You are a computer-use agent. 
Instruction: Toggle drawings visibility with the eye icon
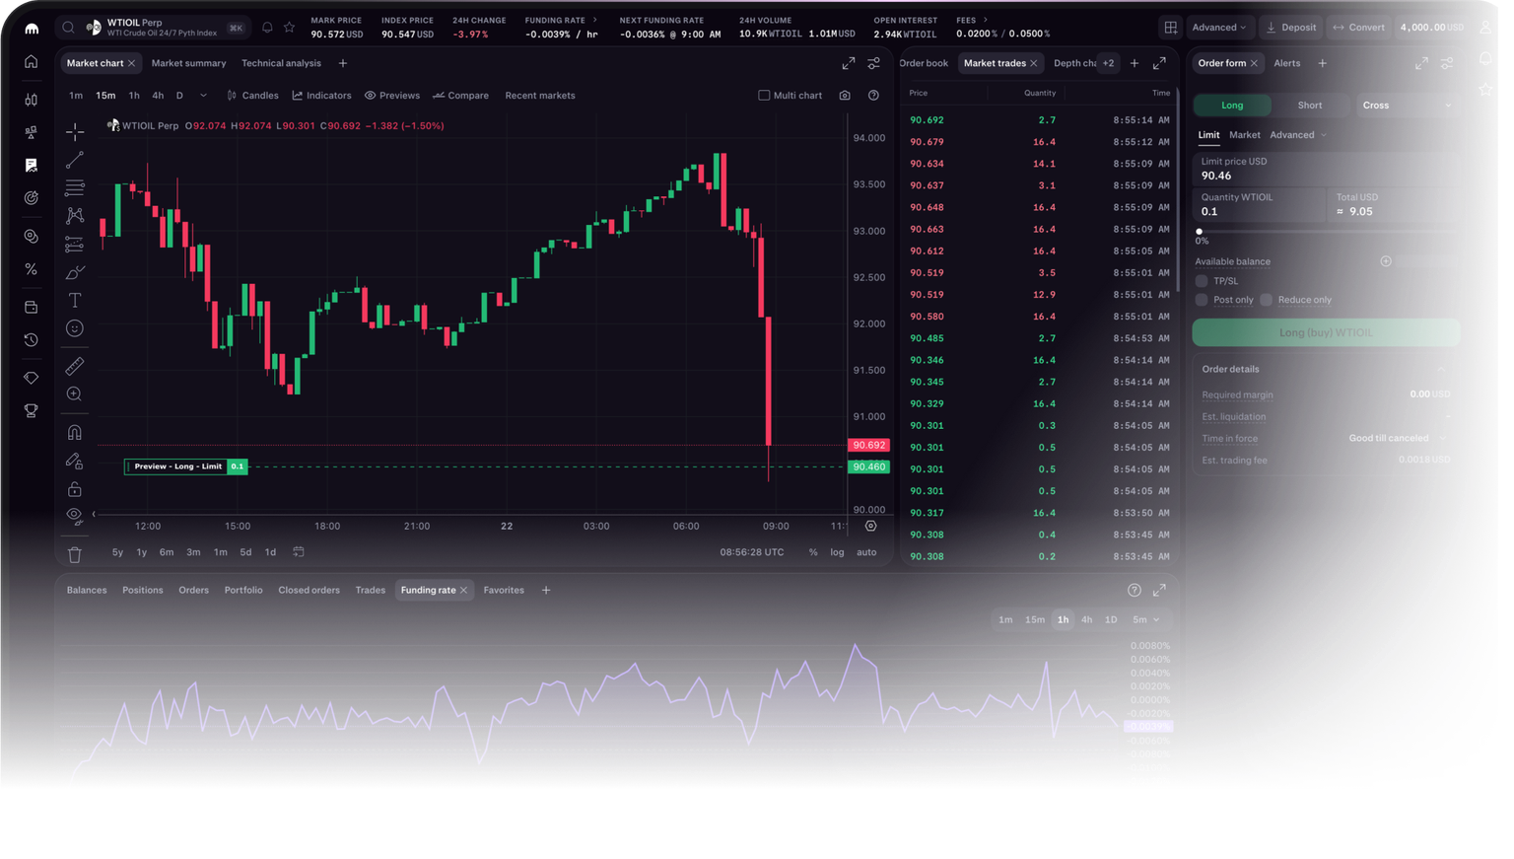75,516
